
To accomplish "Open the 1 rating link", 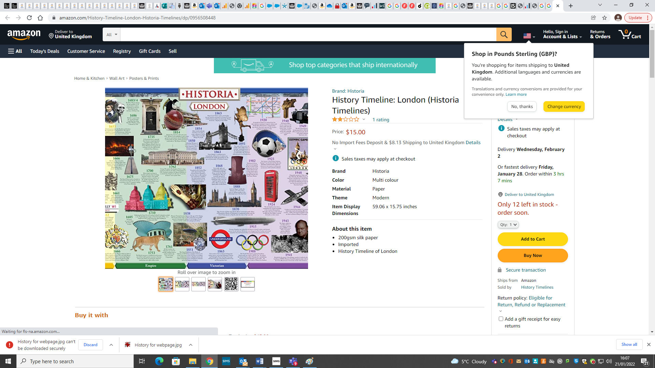I will [x=380, y=120].
